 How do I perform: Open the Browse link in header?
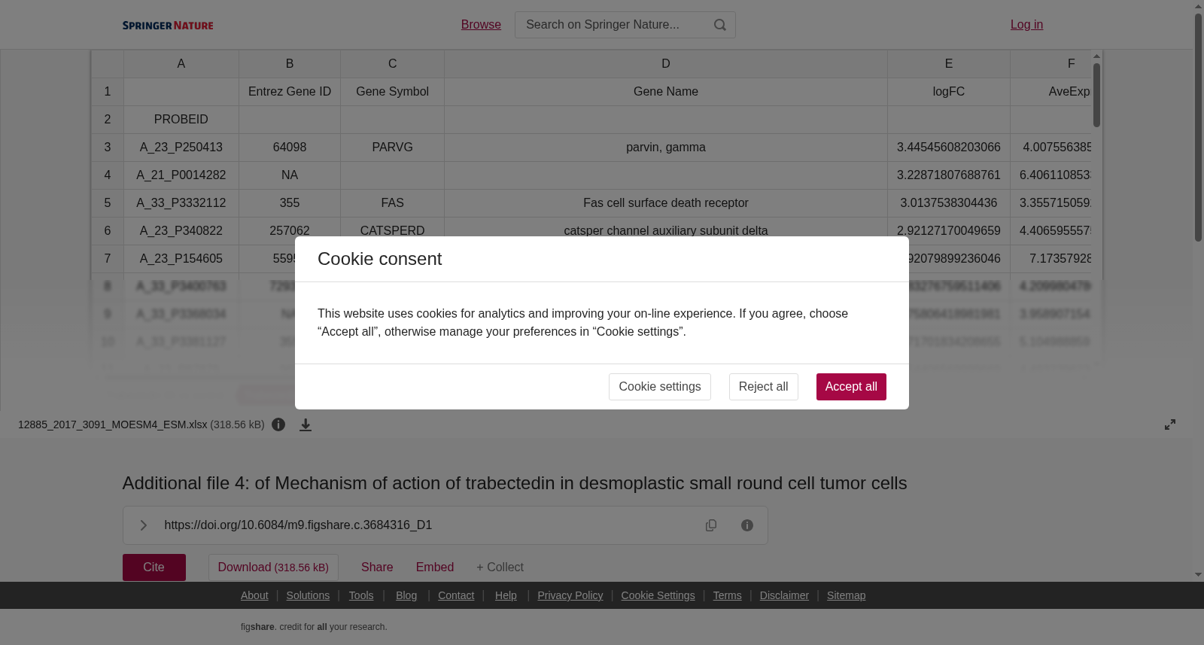point(481,25)
